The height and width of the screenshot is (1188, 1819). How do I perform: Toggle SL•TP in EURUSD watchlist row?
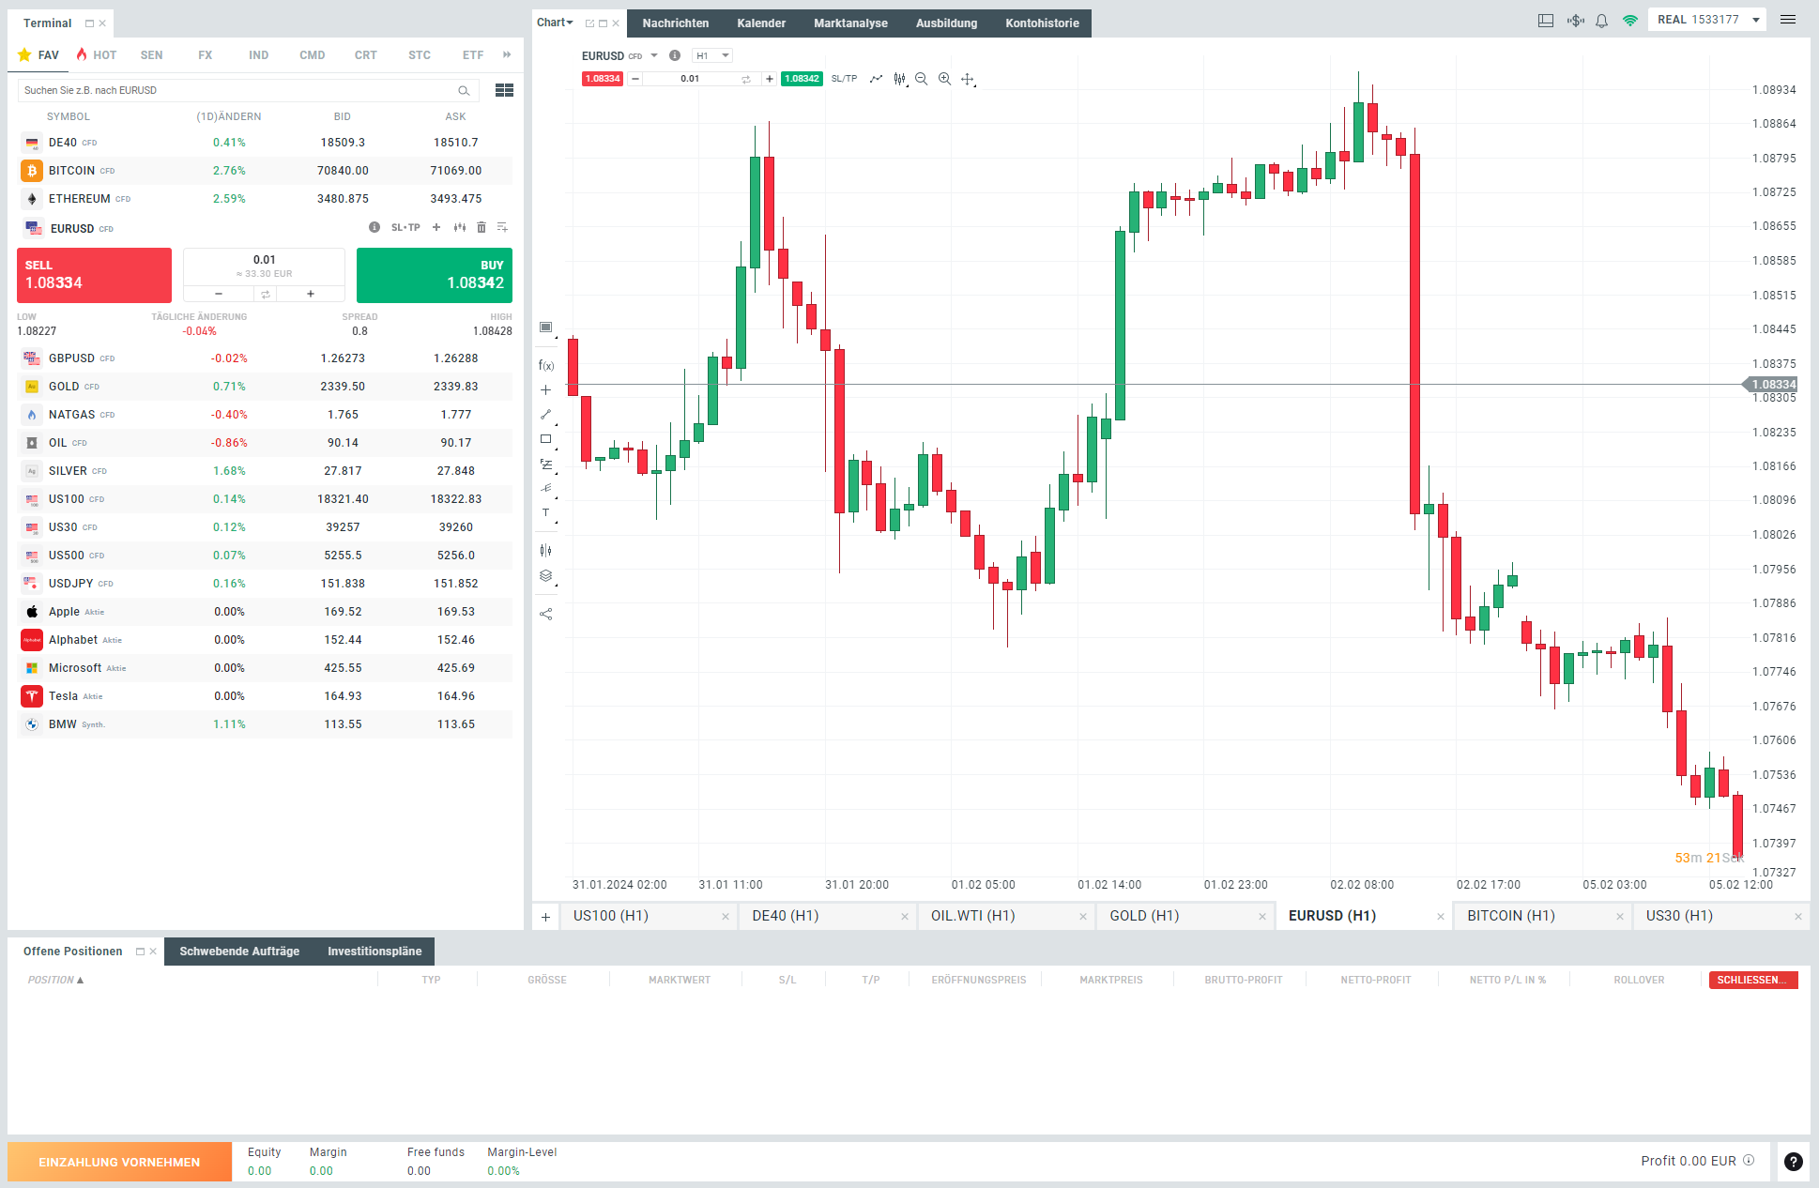(405, 228)
